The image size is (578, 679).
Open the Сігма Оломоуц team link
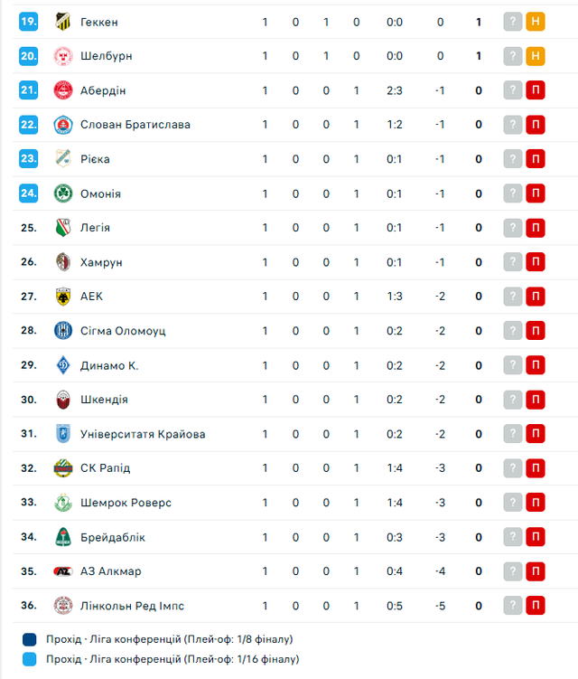[x=123, y=331]
